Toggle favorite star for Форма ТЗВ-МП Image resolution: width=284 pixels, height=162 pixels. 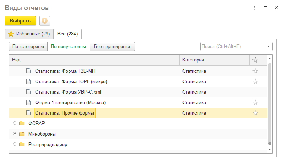[x=255, y=71]
